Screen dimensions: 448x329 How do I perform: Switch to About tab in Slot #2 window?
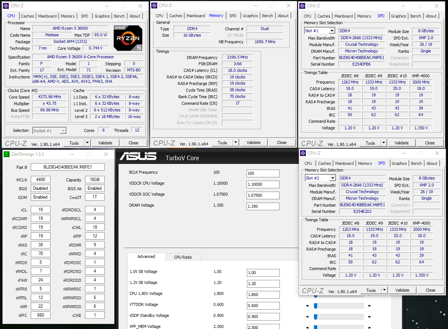point(432,163)
